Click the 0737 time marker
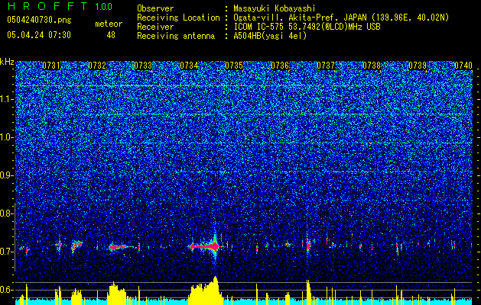The width and height of the screenshot is (481, 305). tap(326, 66)
